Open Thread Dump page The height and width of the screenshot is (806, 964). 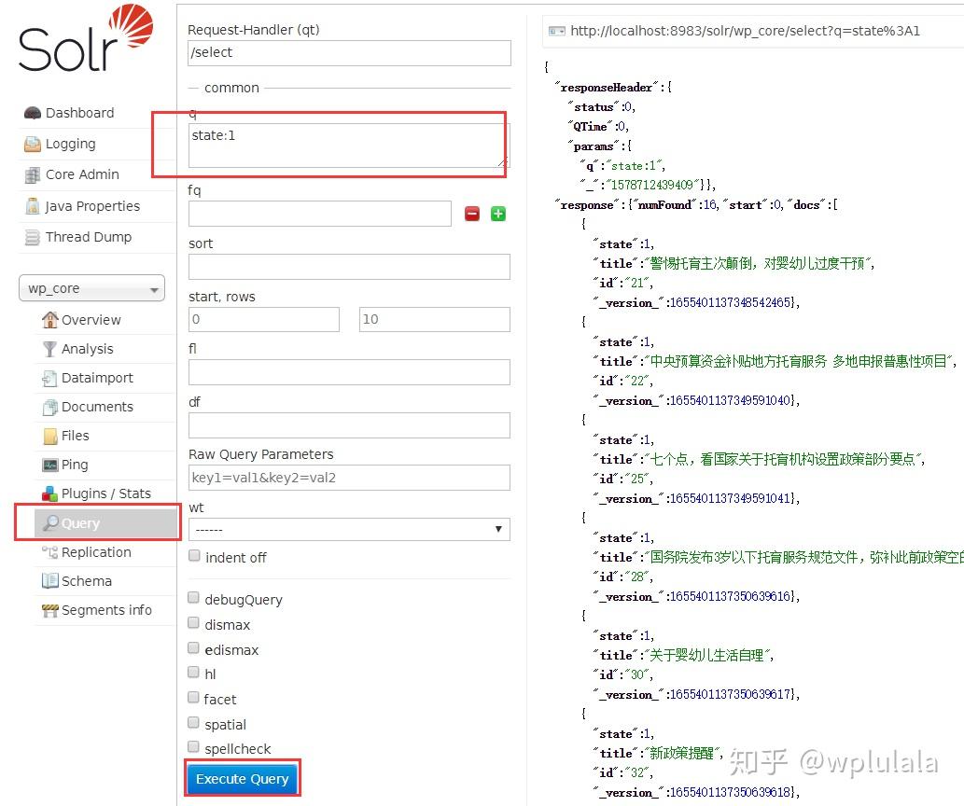[x=89, y=237]
